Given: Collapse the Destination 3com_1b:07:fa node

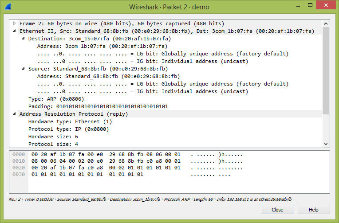Looking at the screenshot, I should [x=24, y=39].
